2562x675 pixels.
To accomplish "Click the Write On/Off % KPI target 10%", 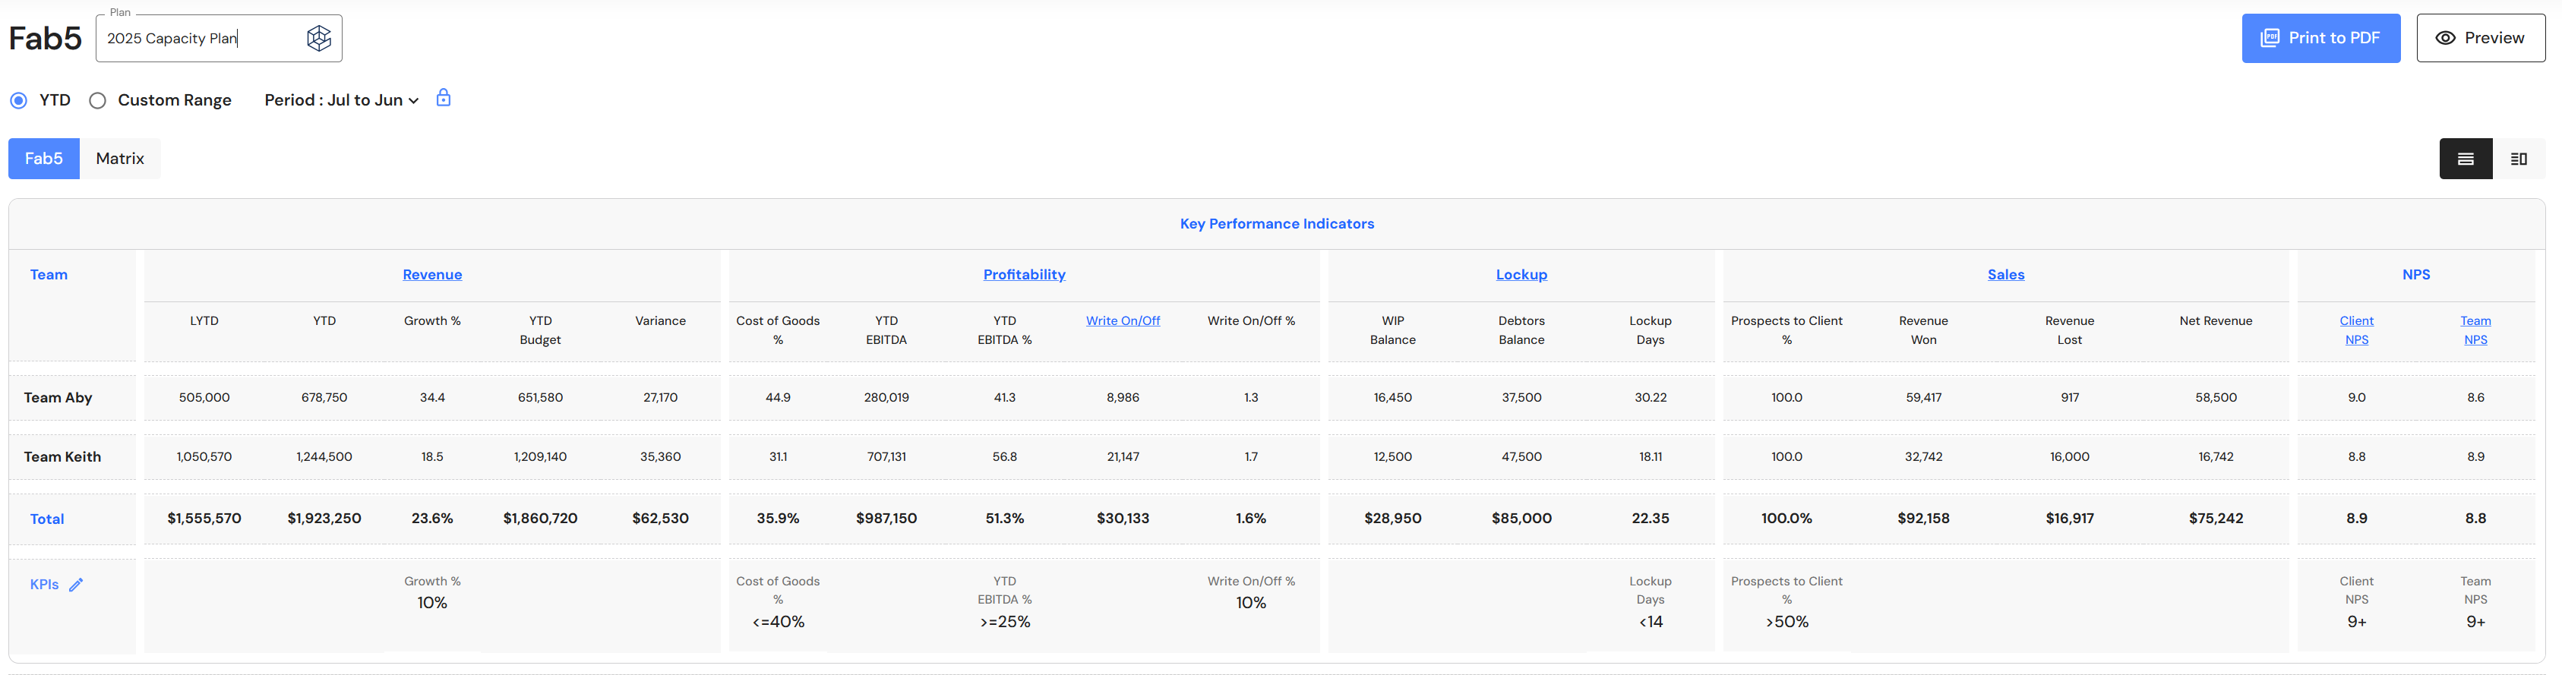I will pos(1251,604).
